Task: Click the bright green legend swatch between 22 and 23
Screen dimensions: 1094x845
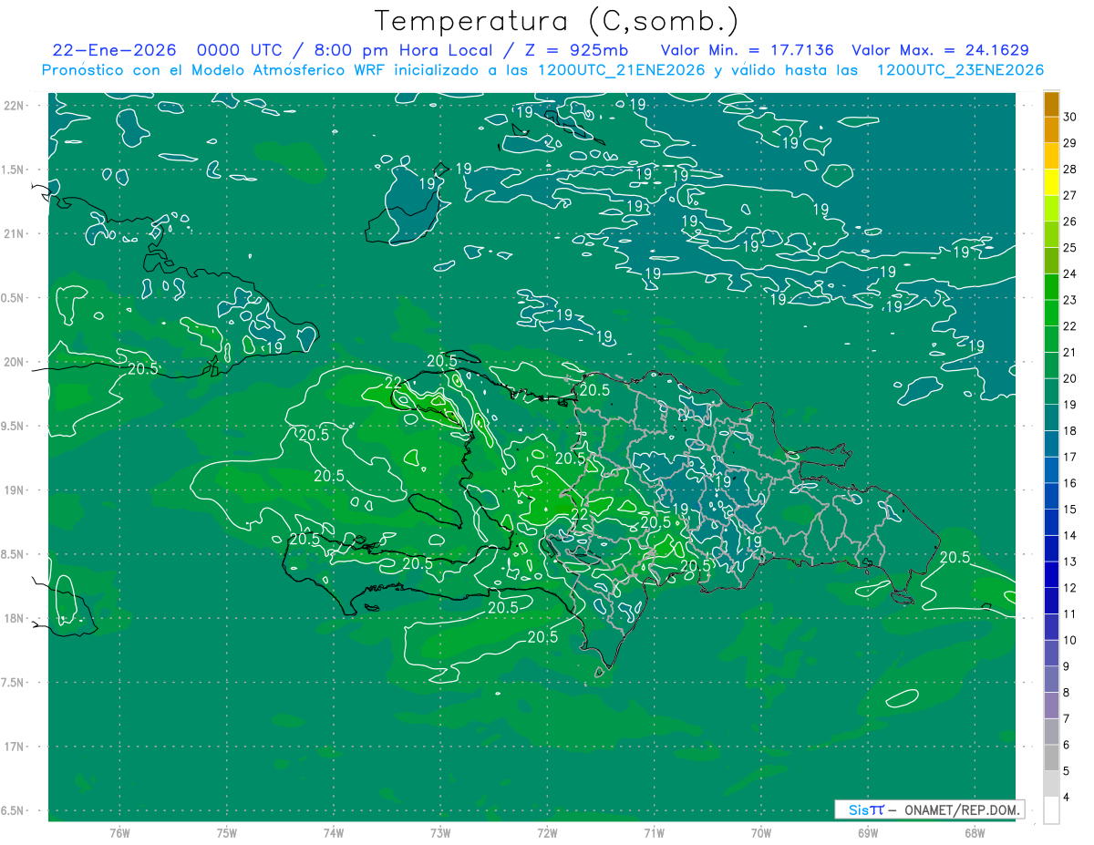Action: [1051, 313]
